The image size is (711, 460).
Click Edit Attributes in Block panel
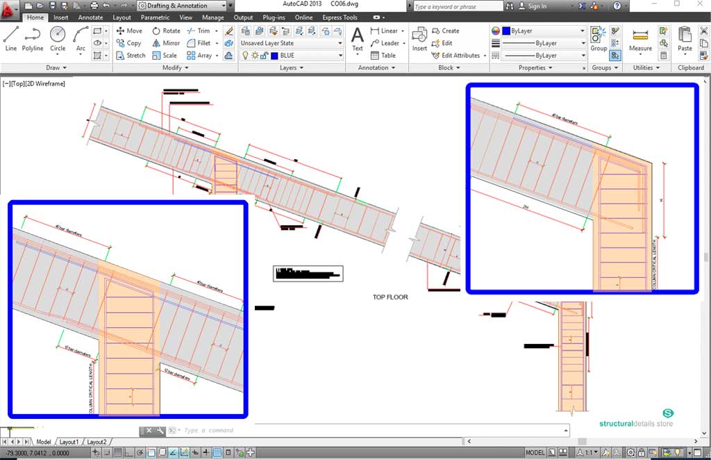tap(460, 56)
